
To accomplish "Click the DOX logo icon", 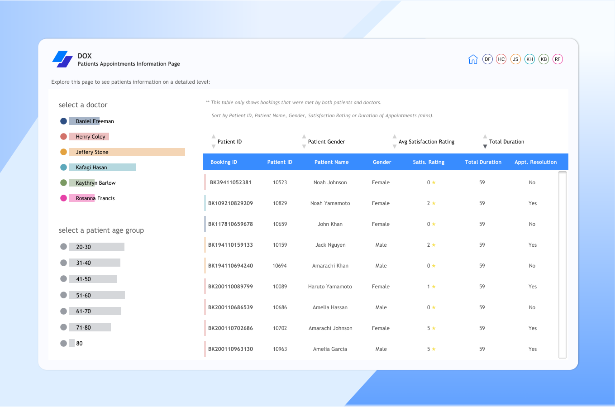I will click(x=62, y=59).
